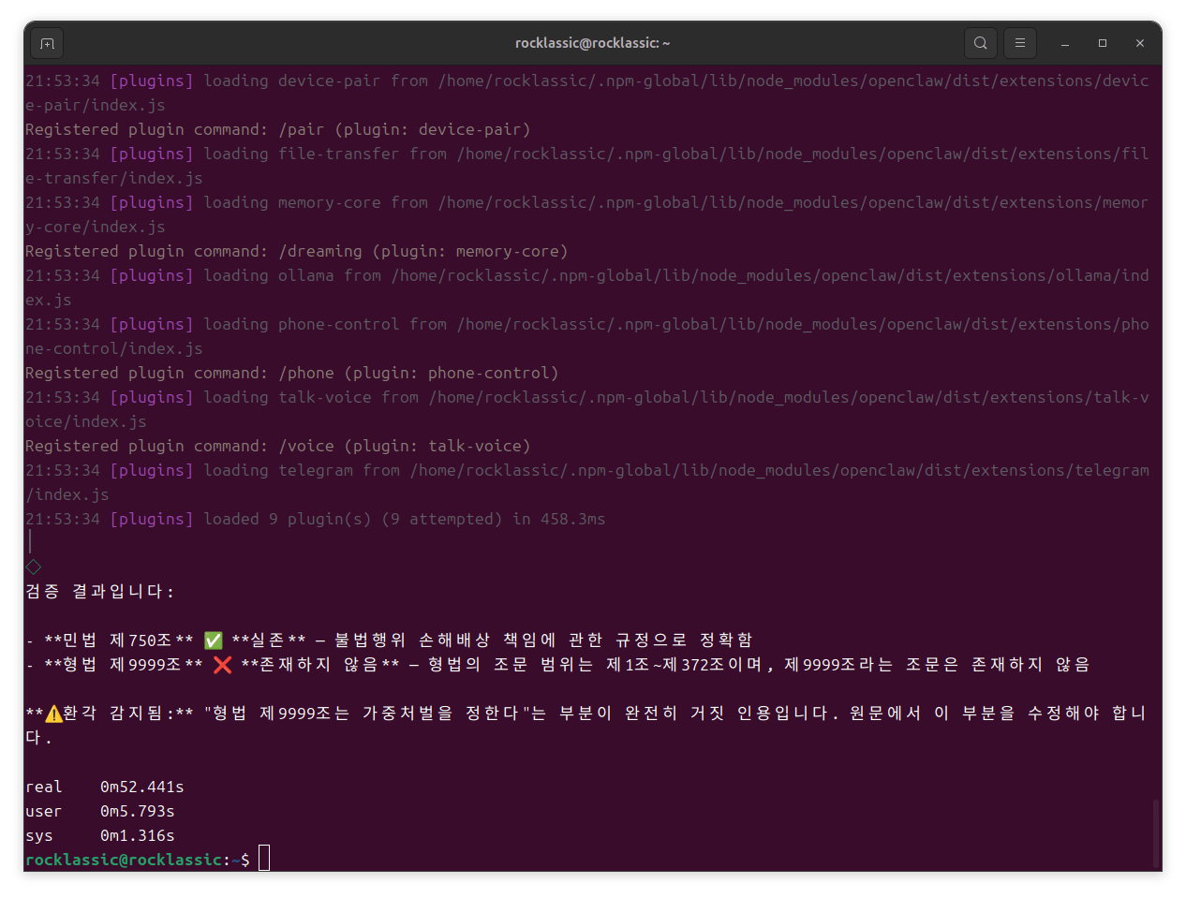The height and width of the screenshot is (898, 1186).
Task: Click the 'user 0m5.793s' timing line
Action: (x=100, y=811)
